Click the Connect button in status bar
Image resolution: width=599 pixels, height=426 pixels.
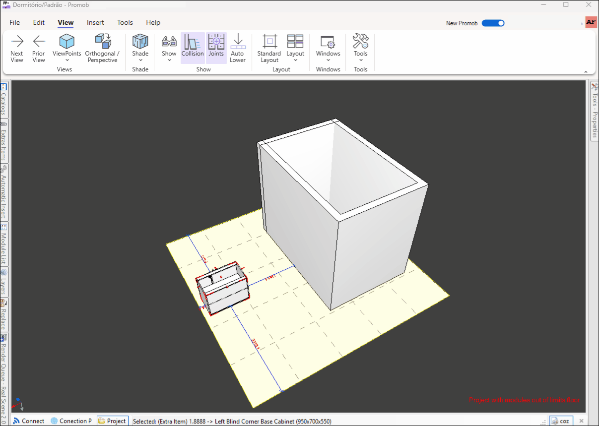coord(29,421)
